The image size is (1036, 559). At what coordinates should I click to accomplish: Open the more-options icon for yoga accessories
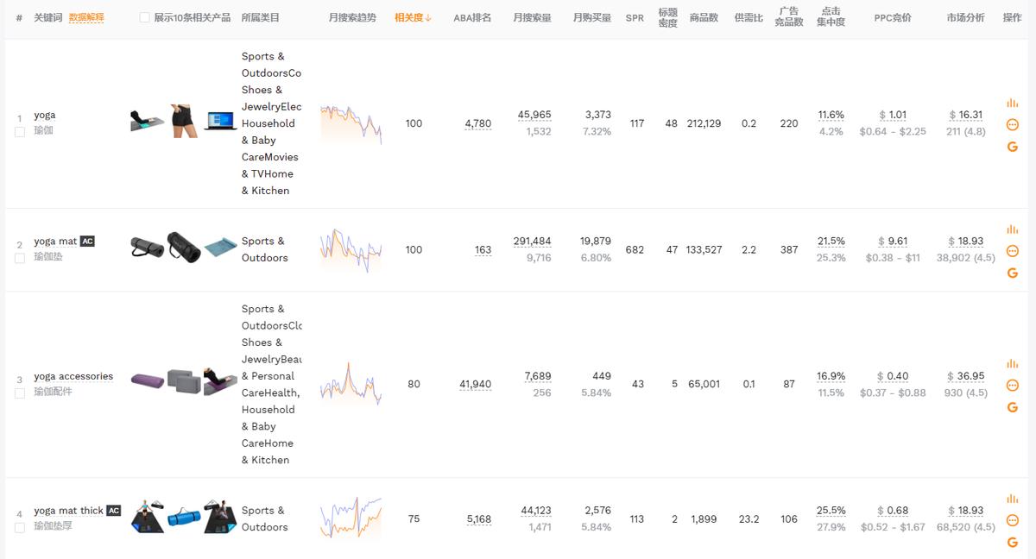coord(1013,385)
